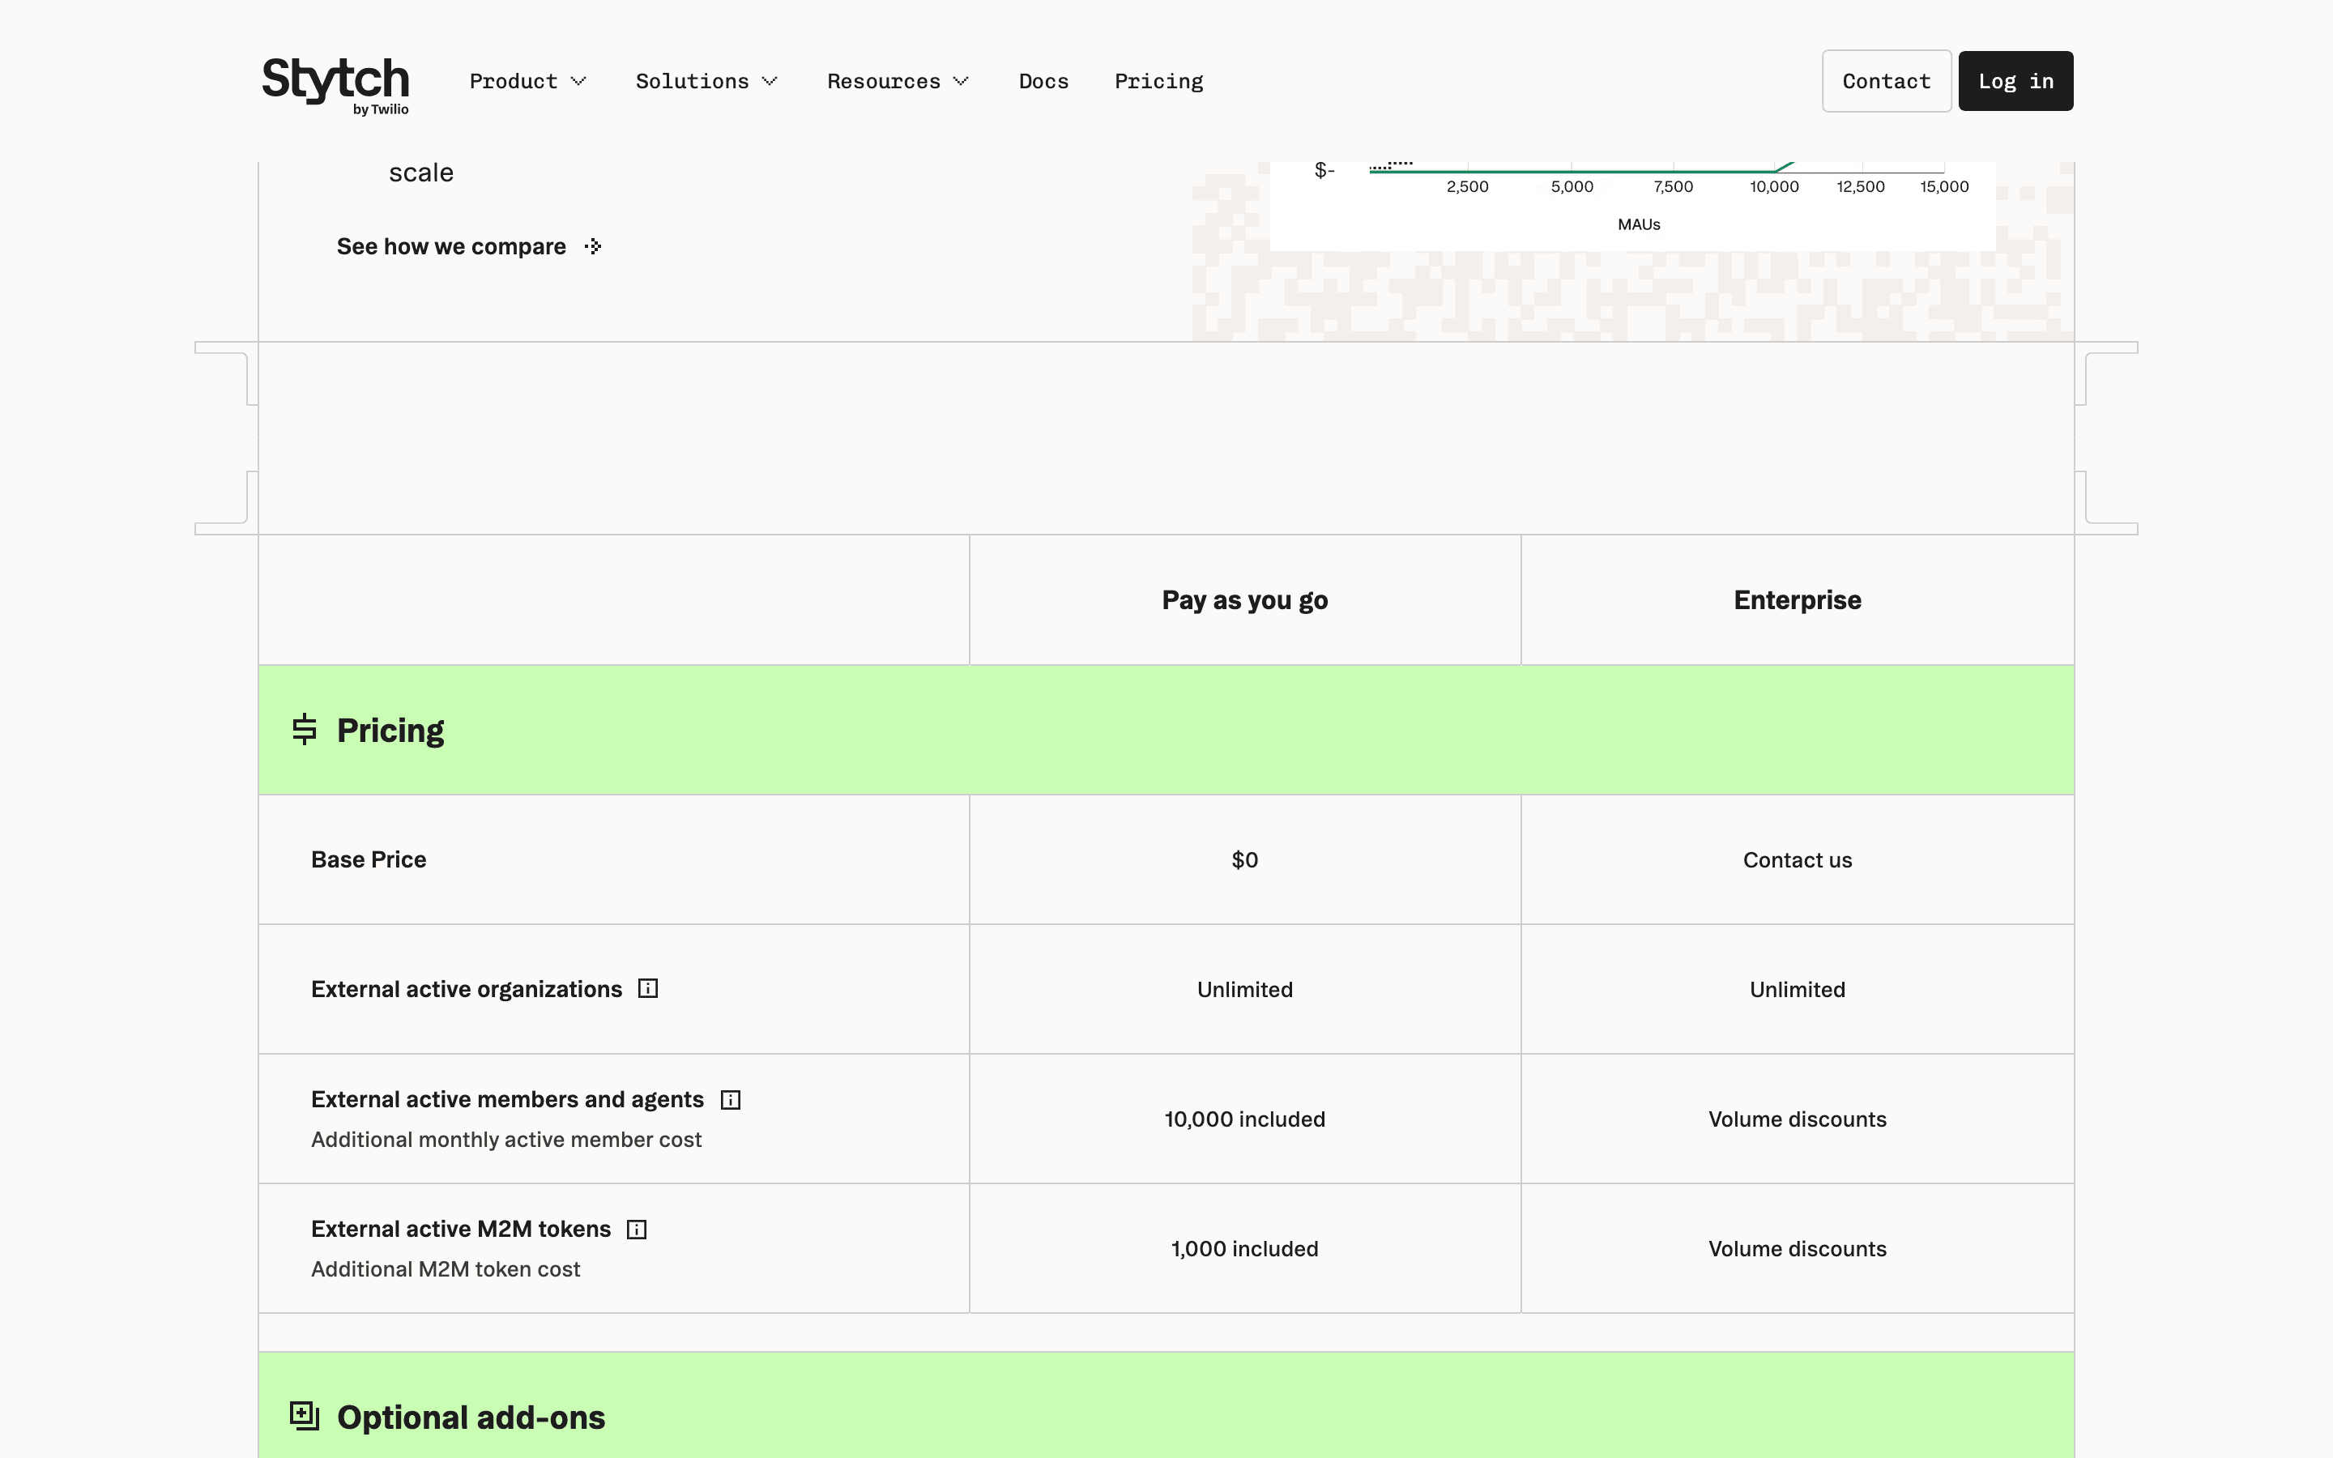Image resolution: width=2333 pixels, height=1458 pixels.
Task: Select the Pay as you go column header
Action: pos(1244,599)
